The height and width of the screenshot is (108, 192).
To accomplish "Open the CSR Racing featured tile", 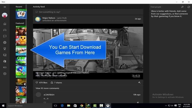I will [x=21, y=61].
